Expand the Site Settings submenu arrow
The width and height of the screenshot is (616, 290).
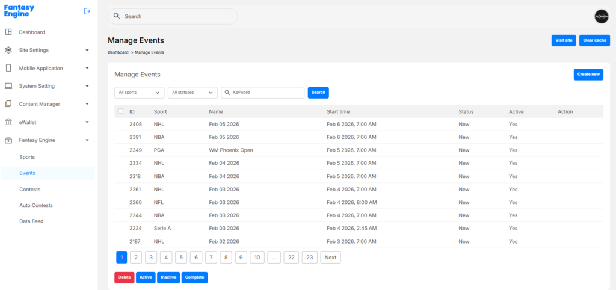pyautogui.click(x=87, y=50)
